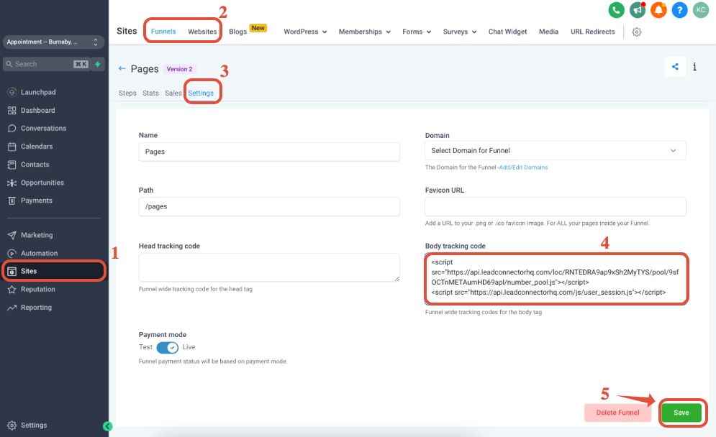Switch to the Steps tab

[127, 93]
